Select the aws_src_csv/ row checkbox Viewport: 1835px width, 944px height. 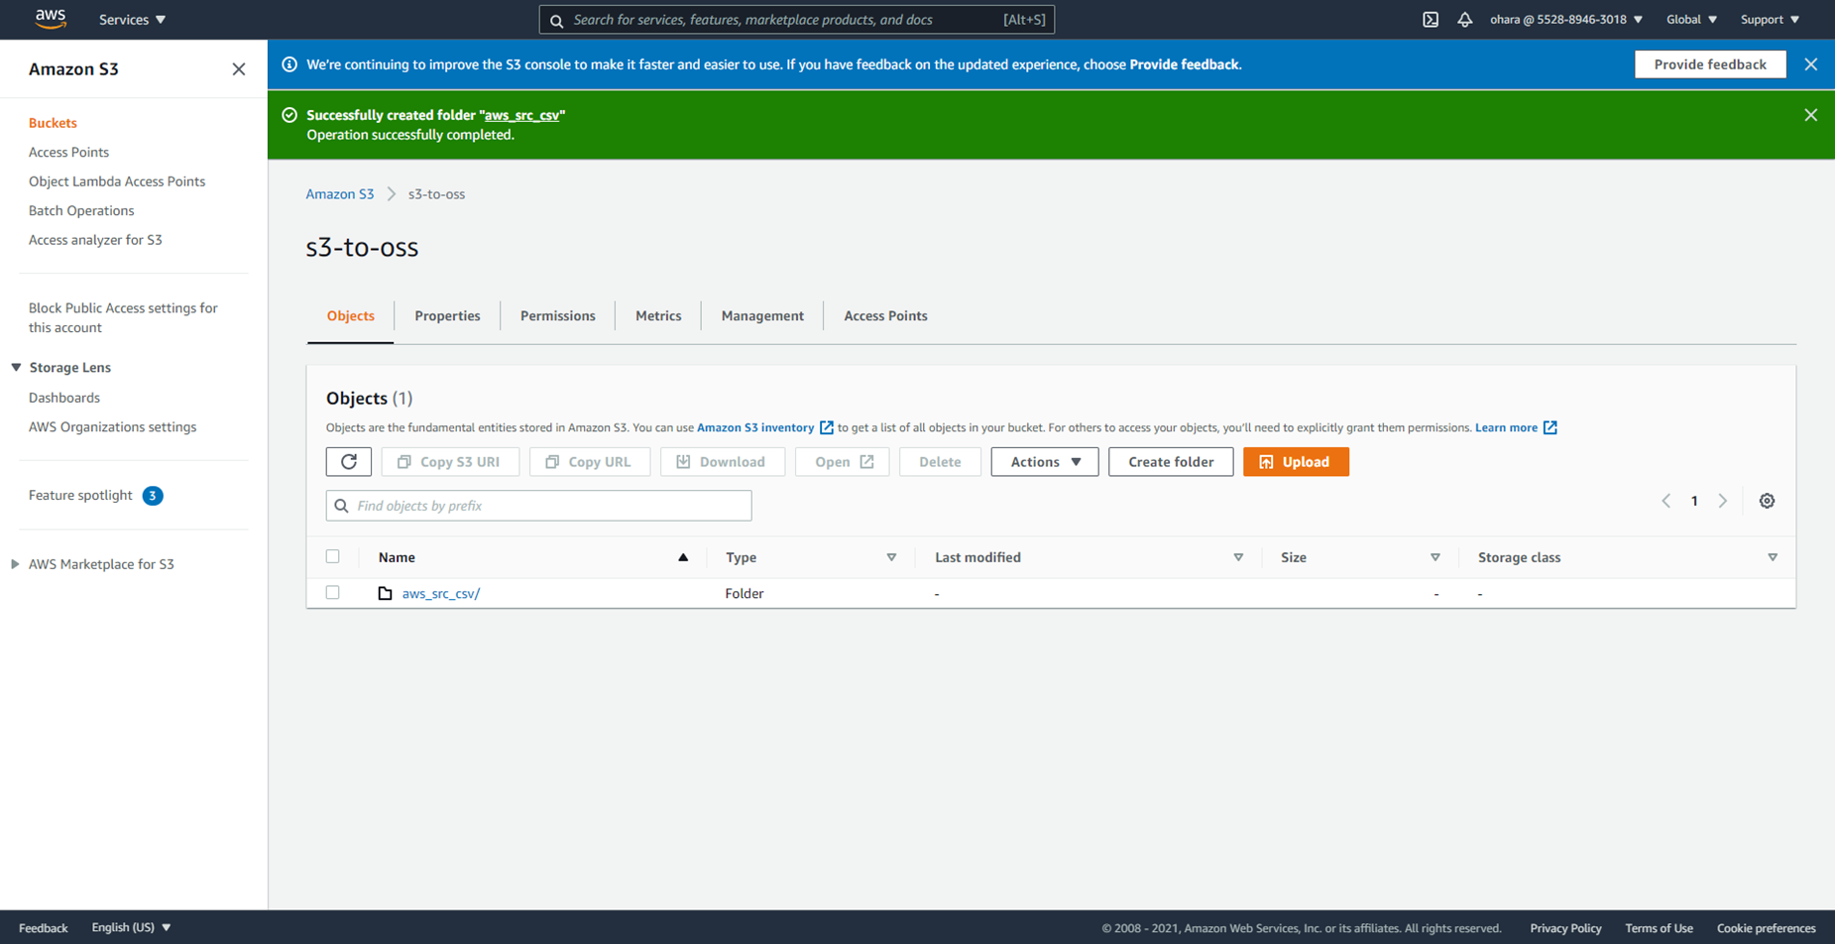click(x=333, y=592)
